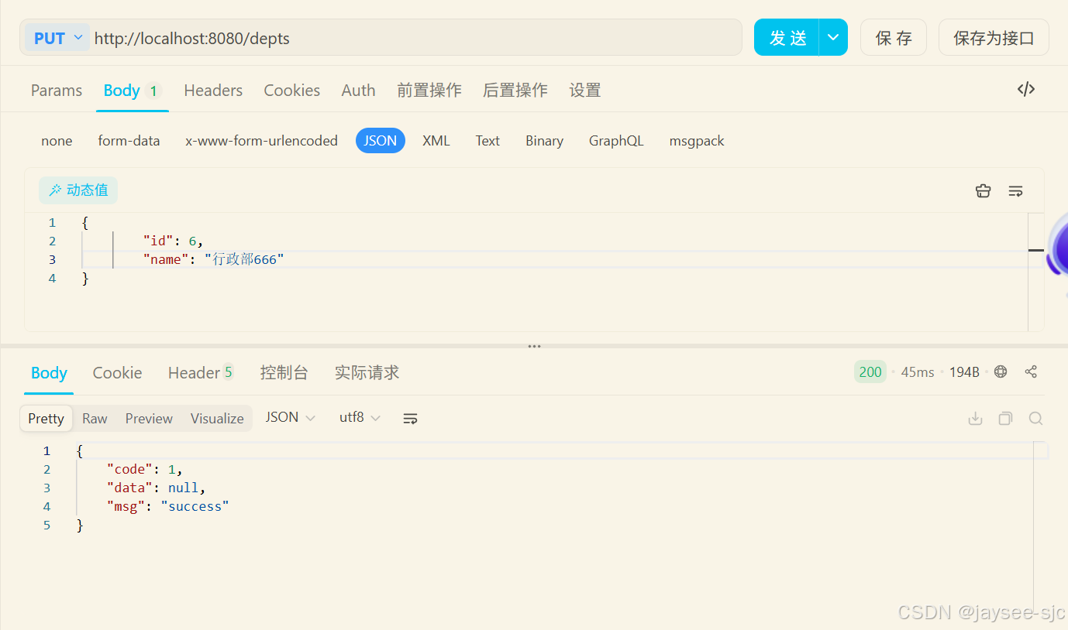Select the Binary body type

point(544,141)
